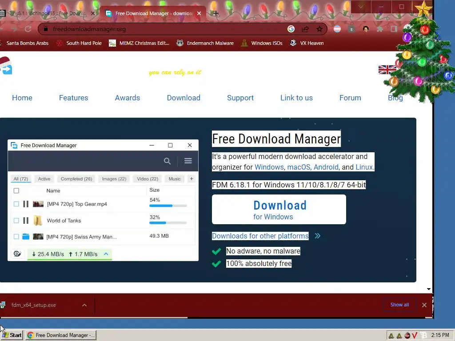The width and height of the screenshot is (455, 341).
Task: Reload the page with the refresh icon
Action: 28,29
